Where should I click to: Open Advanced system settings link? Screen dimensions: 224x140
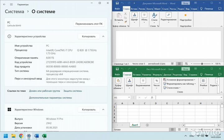pyautogui.click(x=50, y=98)
